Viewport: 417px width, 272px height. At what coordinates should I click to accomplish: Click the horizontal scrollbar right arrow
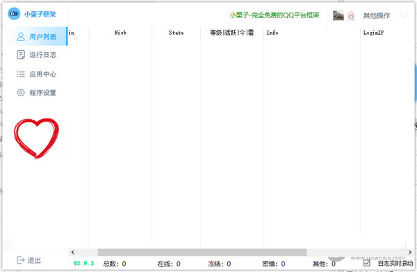pos(410,253)
